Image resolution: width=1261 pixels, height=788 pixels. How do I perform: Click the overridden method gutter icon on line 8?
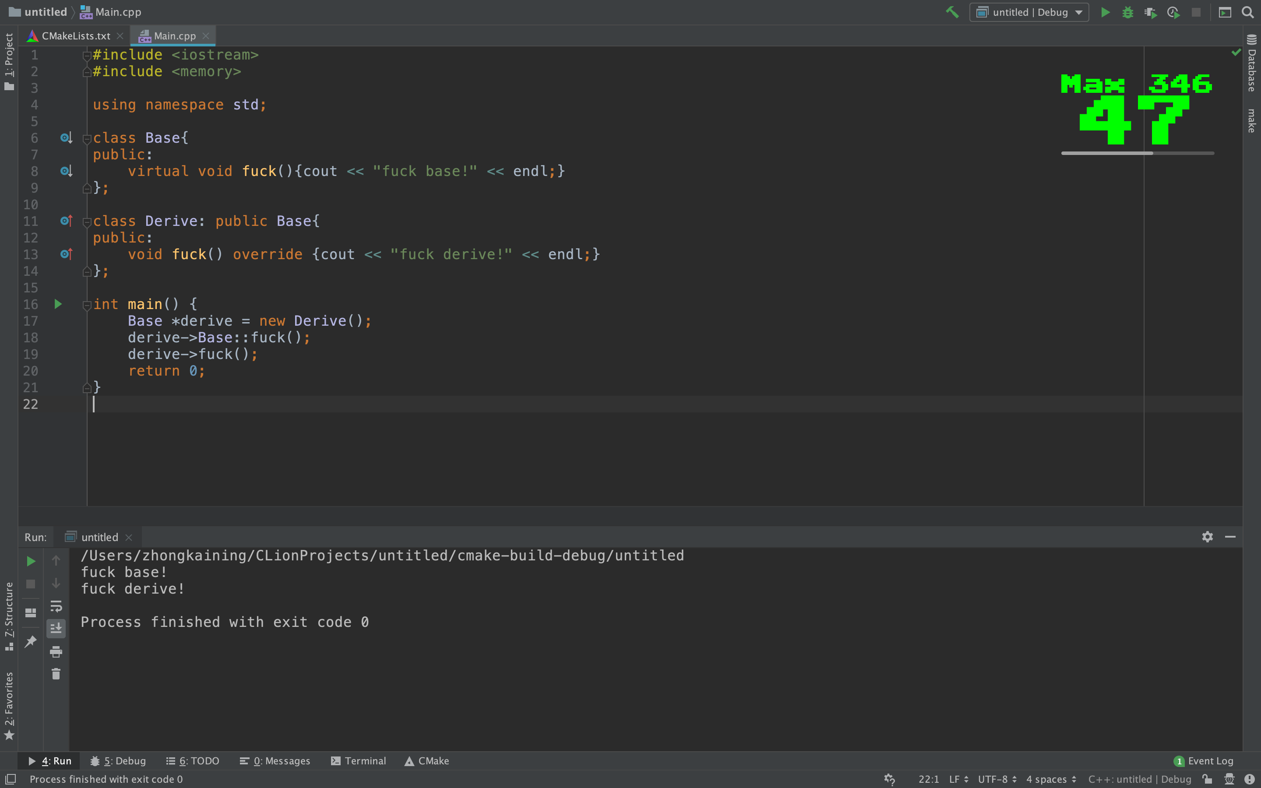point(66,171)
